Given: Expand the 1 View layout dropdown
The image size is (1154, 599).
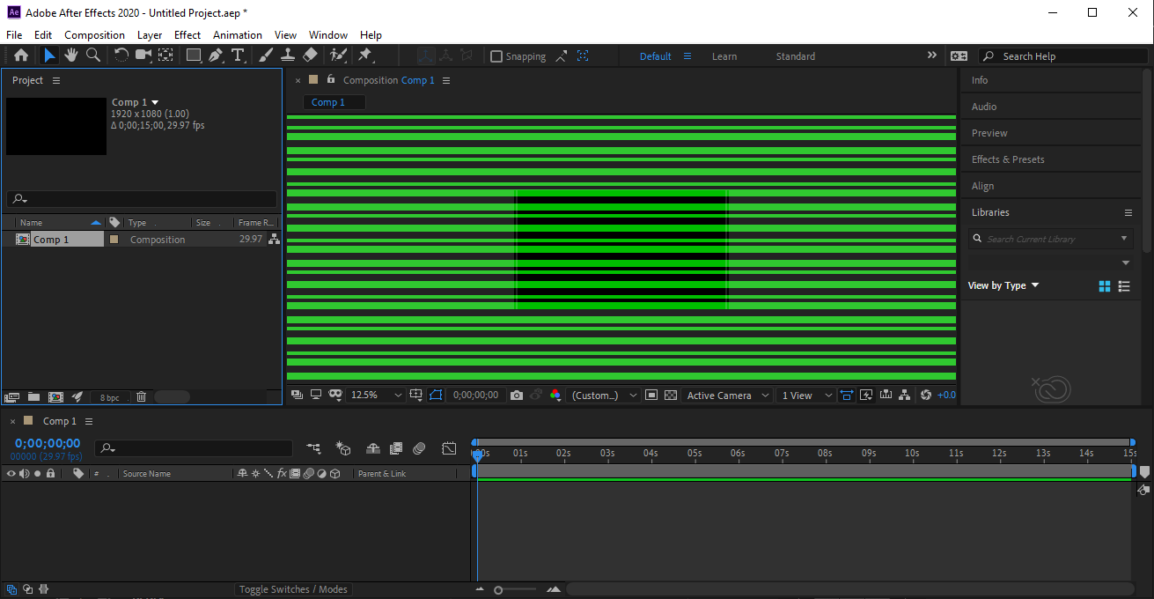Looking at the screenshot, I should 803,395.
